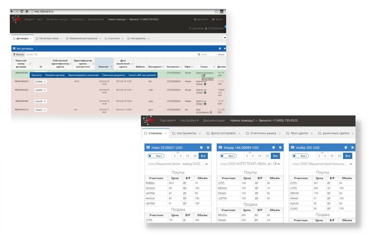Click Фильтр button in contracts table
The image size is (368, 234).
(x=19, y=54)
